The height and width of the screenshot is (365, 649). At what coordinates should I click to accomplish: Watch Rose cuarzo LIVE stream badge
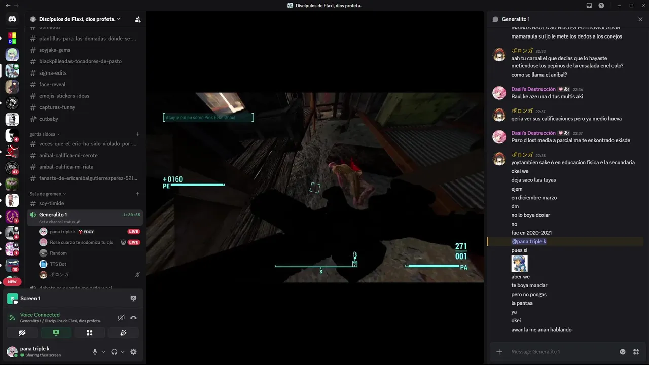(134, 242)
